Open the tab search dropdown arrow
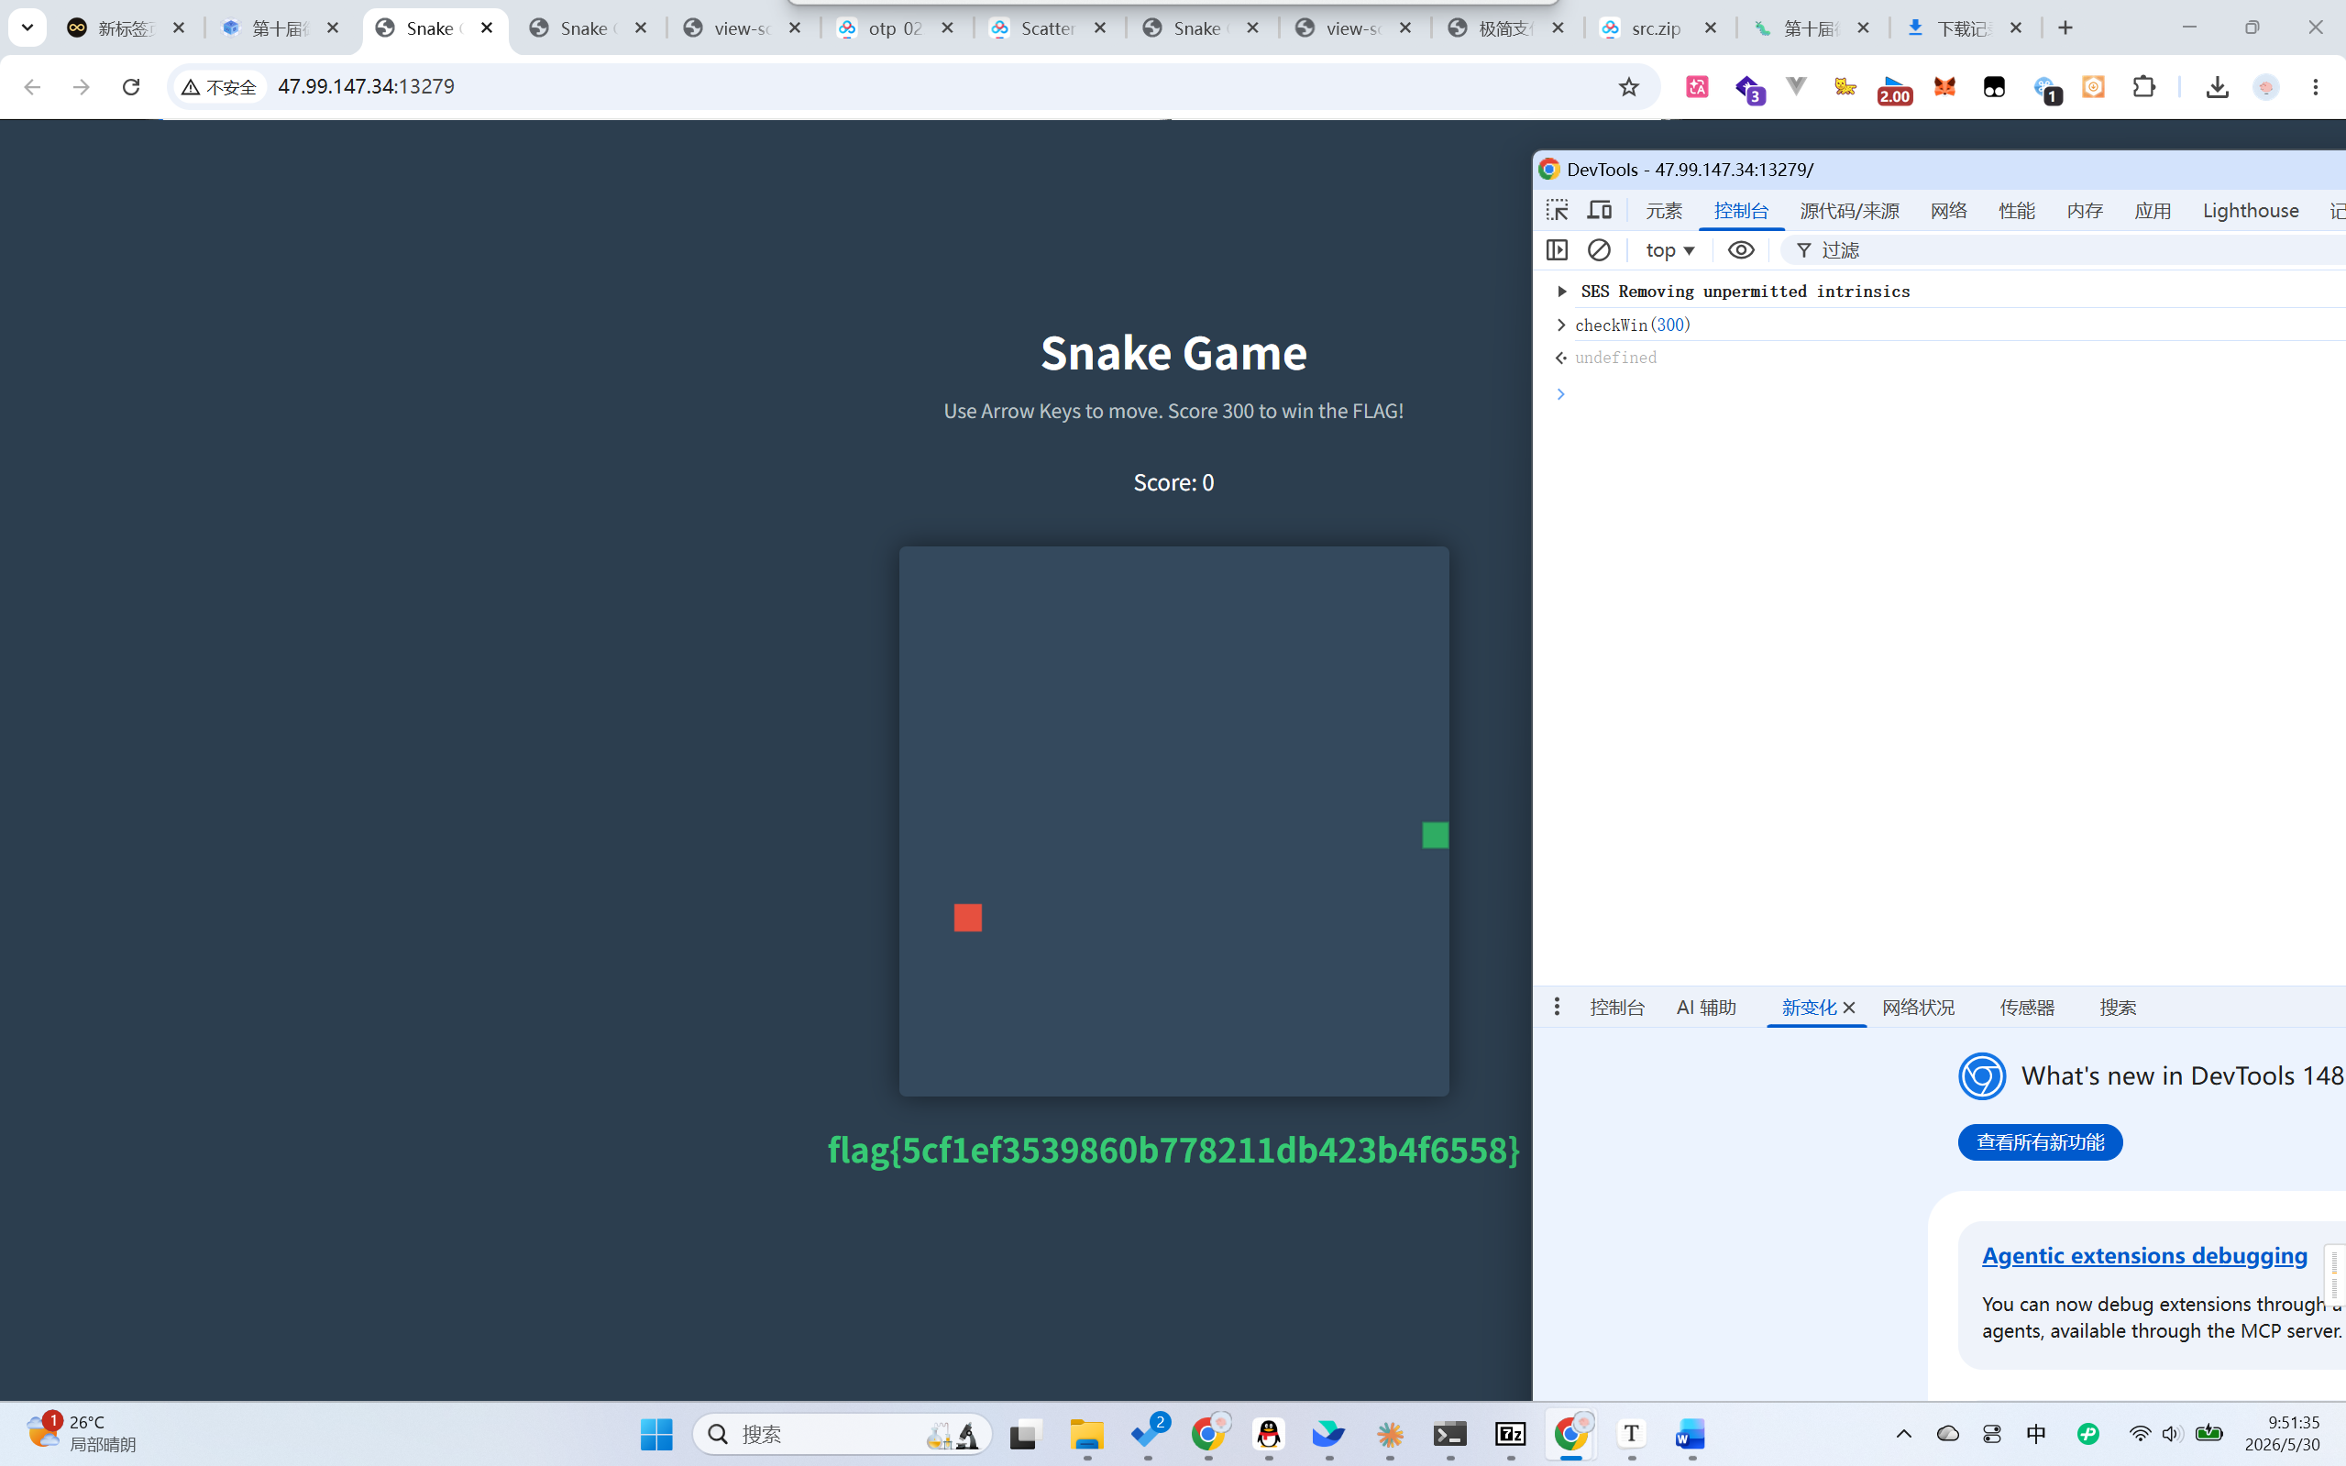 coord(28,28)
